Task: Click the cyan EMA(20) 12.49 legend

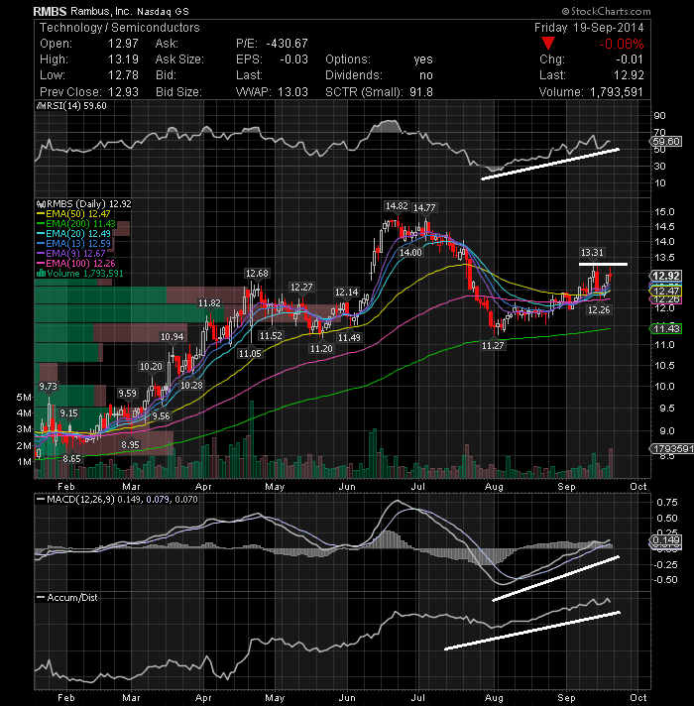Action: click(x=73, y=234)
